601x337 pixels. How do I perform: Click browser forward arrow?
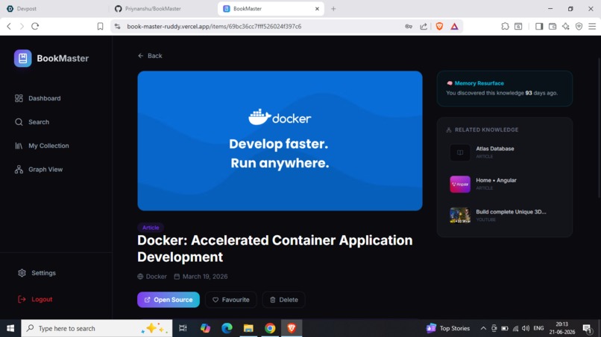(x=22, y=26)
